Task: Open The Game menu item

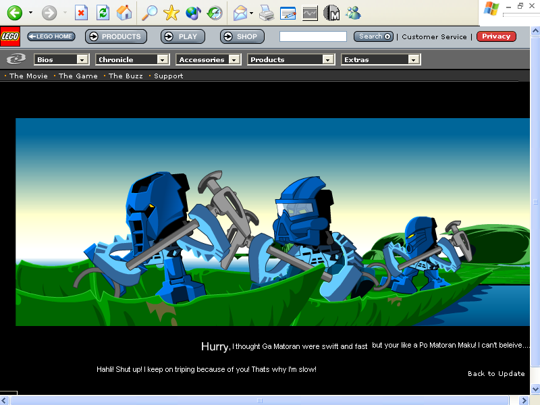Action: coord(78,76)
